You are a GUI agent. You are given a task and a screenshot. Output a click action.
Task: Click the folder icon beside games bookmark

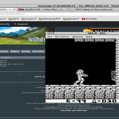click(x=65, y=19)
